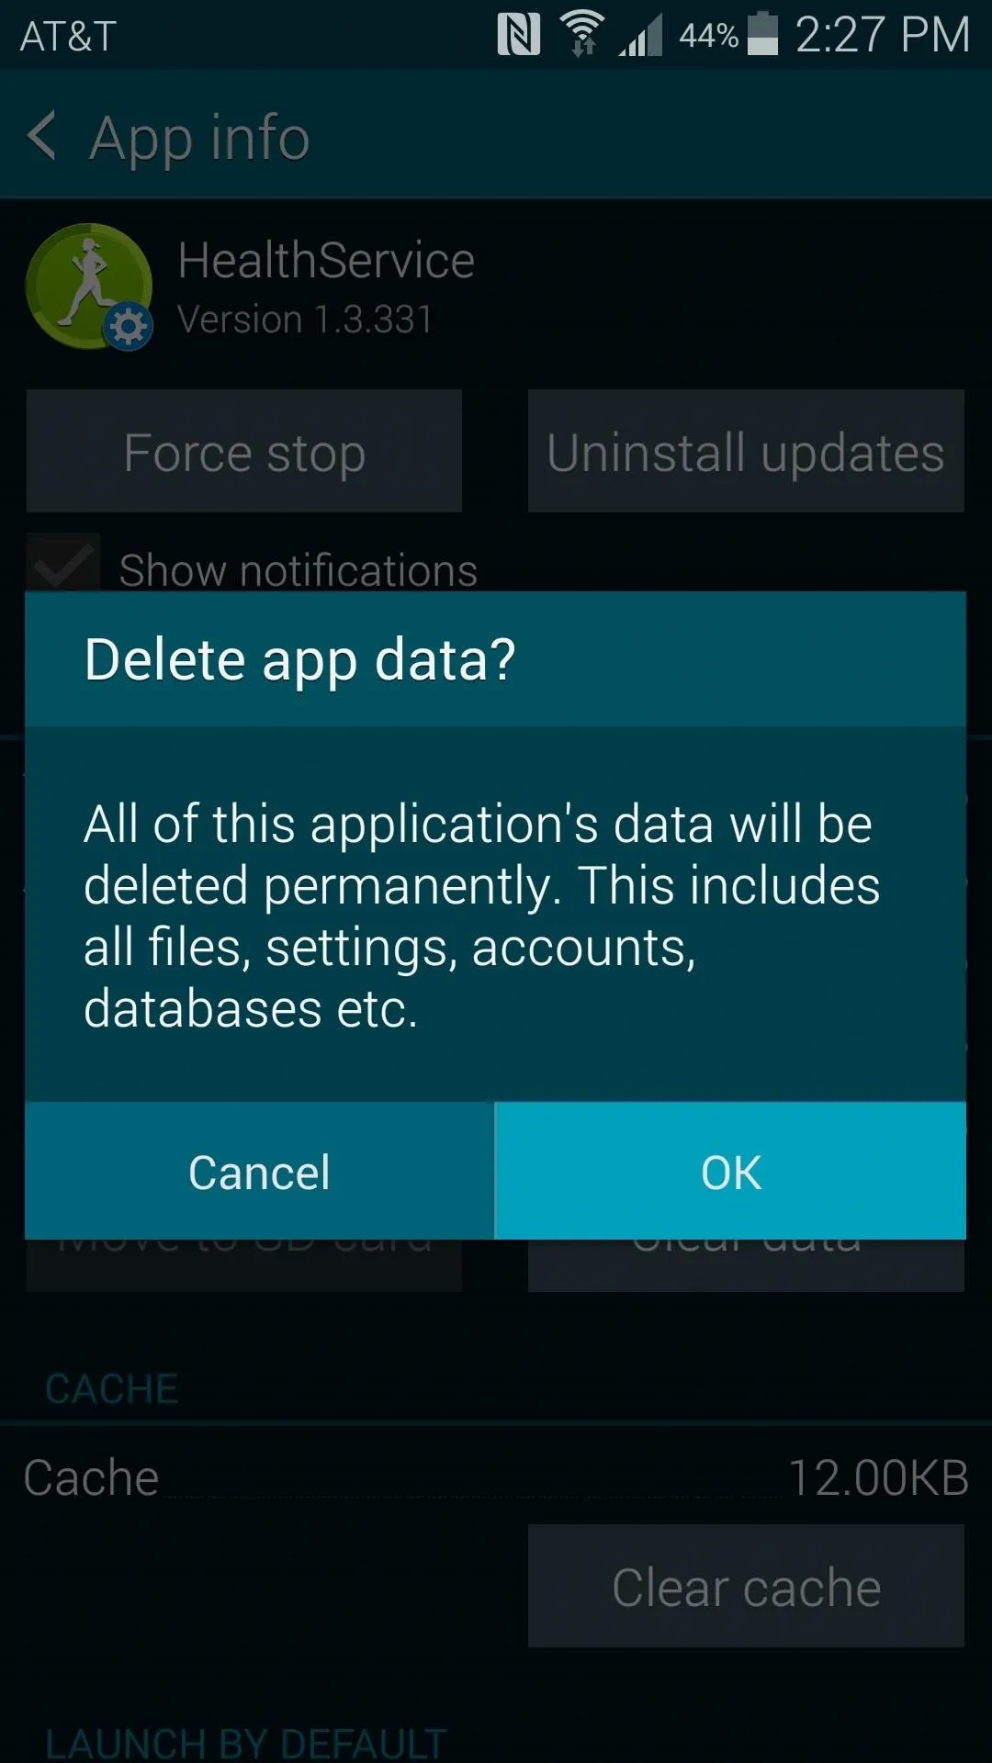Tap the cellular signal strength icon
Screen dimensions: 992x1763
tap(640, 37)
